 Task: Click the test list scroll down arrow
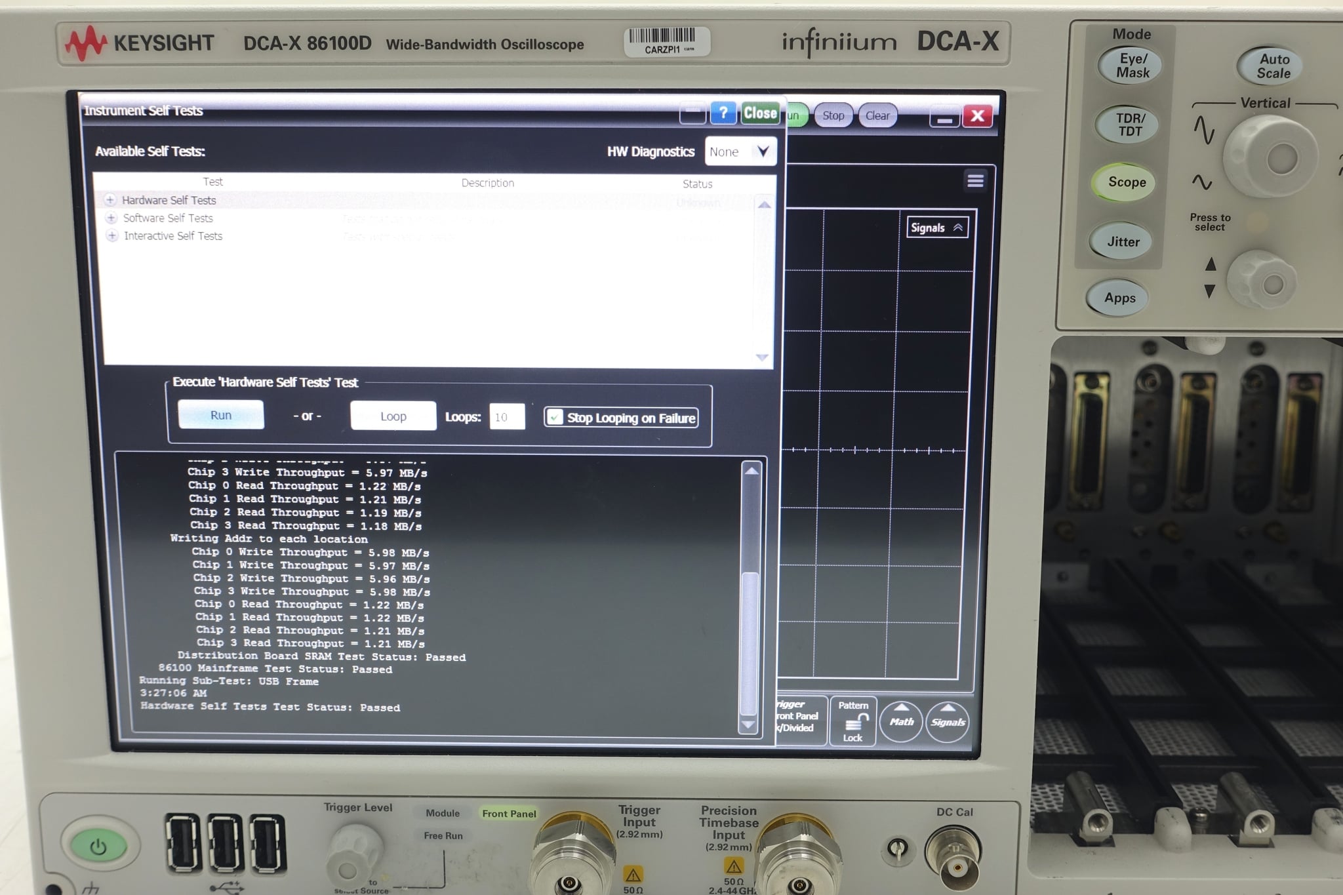point(761,357)
